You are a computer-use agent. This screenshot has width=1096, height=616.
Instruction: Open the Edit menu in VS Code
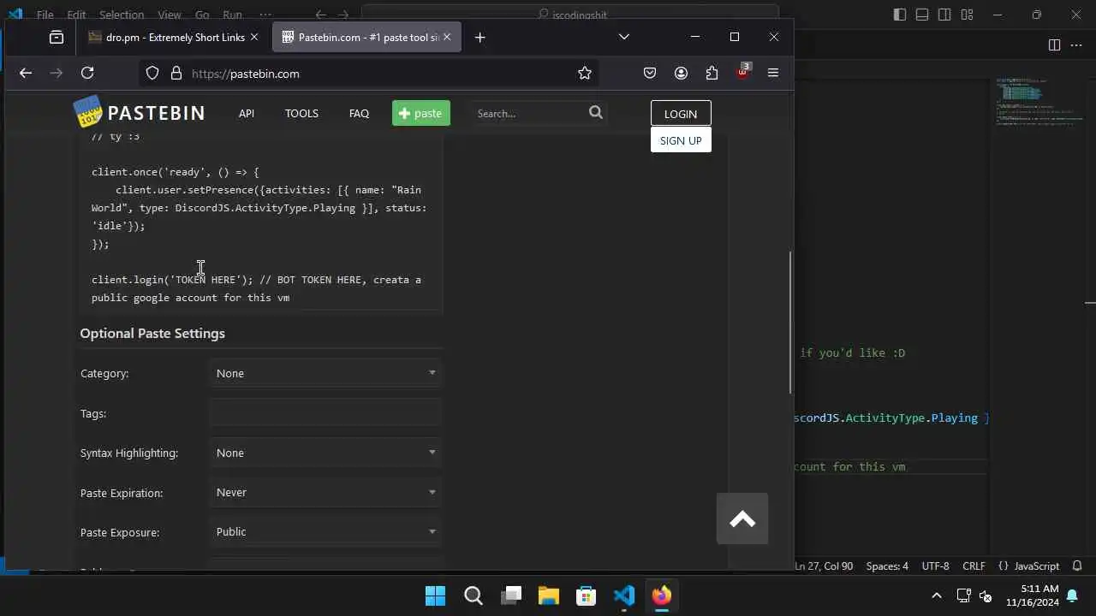pyautogui.click(x=76, y=15)
